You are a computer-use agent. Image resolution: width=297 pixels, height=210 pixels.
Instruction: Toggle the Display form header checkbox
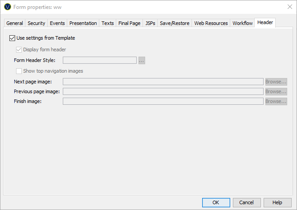(19, 50)
